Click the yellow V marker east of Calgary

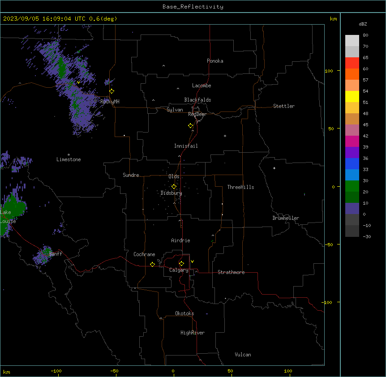192,261
